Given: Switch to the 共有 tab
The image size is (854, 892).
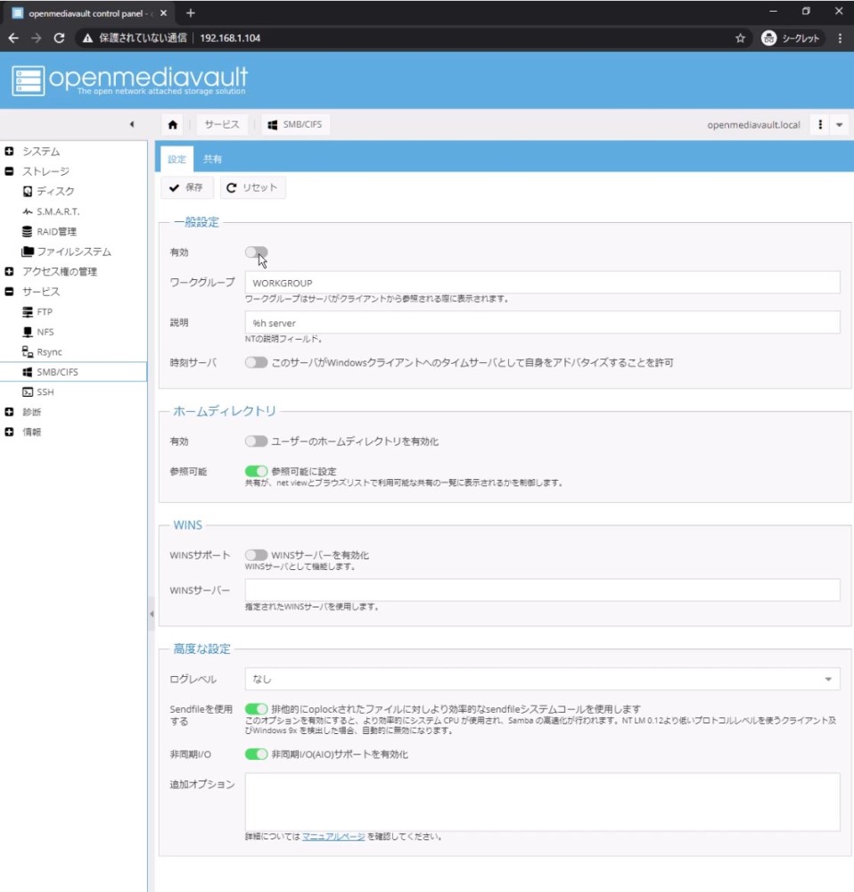Looking at the screenshot, I should pyautogui.click(x=212, y=159).
